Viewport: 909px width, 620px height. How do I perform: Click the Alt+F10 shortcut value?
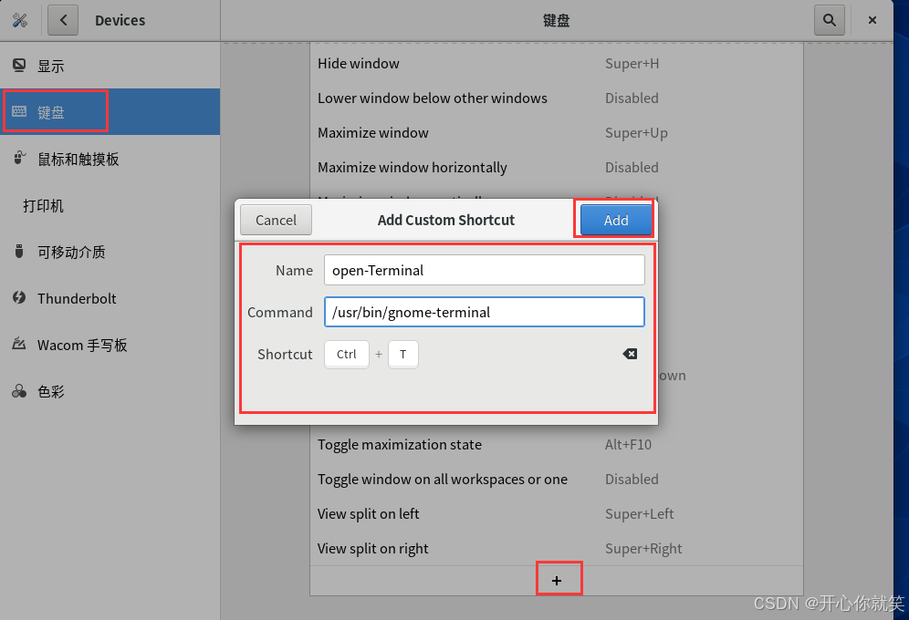(x=628, y=445)
